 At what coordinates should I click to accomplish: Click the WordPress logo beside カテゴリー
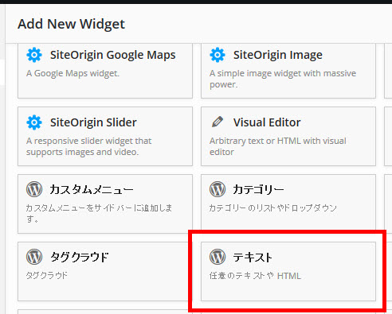coord(218,189)
